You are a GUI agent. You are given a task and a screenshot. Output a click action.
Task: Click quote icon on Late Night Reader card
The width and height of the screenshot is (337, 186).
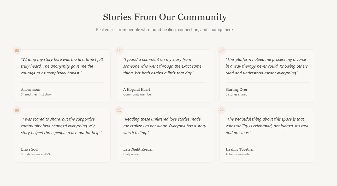coord(119,110)
